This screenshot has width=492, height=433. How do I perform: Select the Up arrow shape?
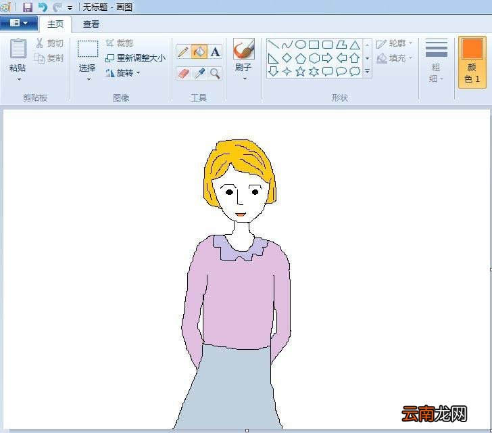[x=355, y=58]
